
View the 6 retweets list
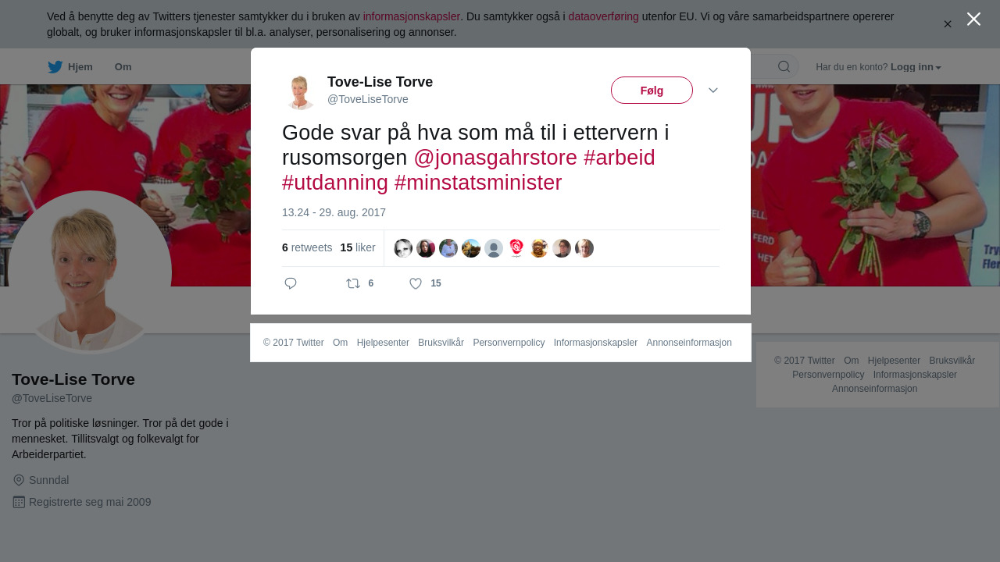coord(307,247)
